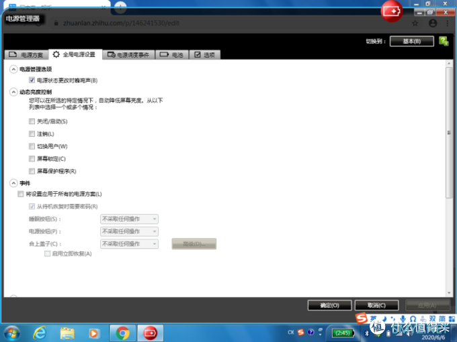
Task: Open Chrome from the taskbar
Action: point(122,333)
